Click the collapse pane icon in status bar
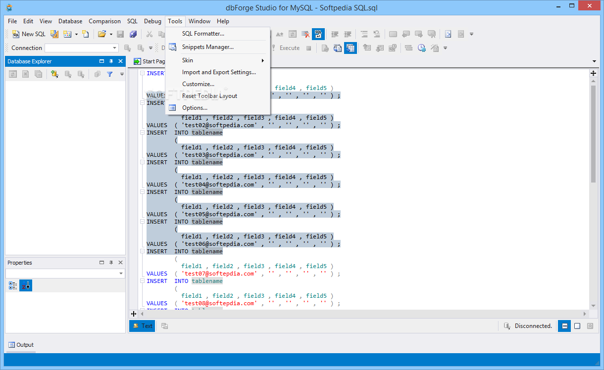This screenshot has height=370, width=604. (590, 326)
